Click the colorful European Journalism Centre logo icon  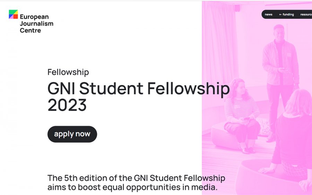13,14
